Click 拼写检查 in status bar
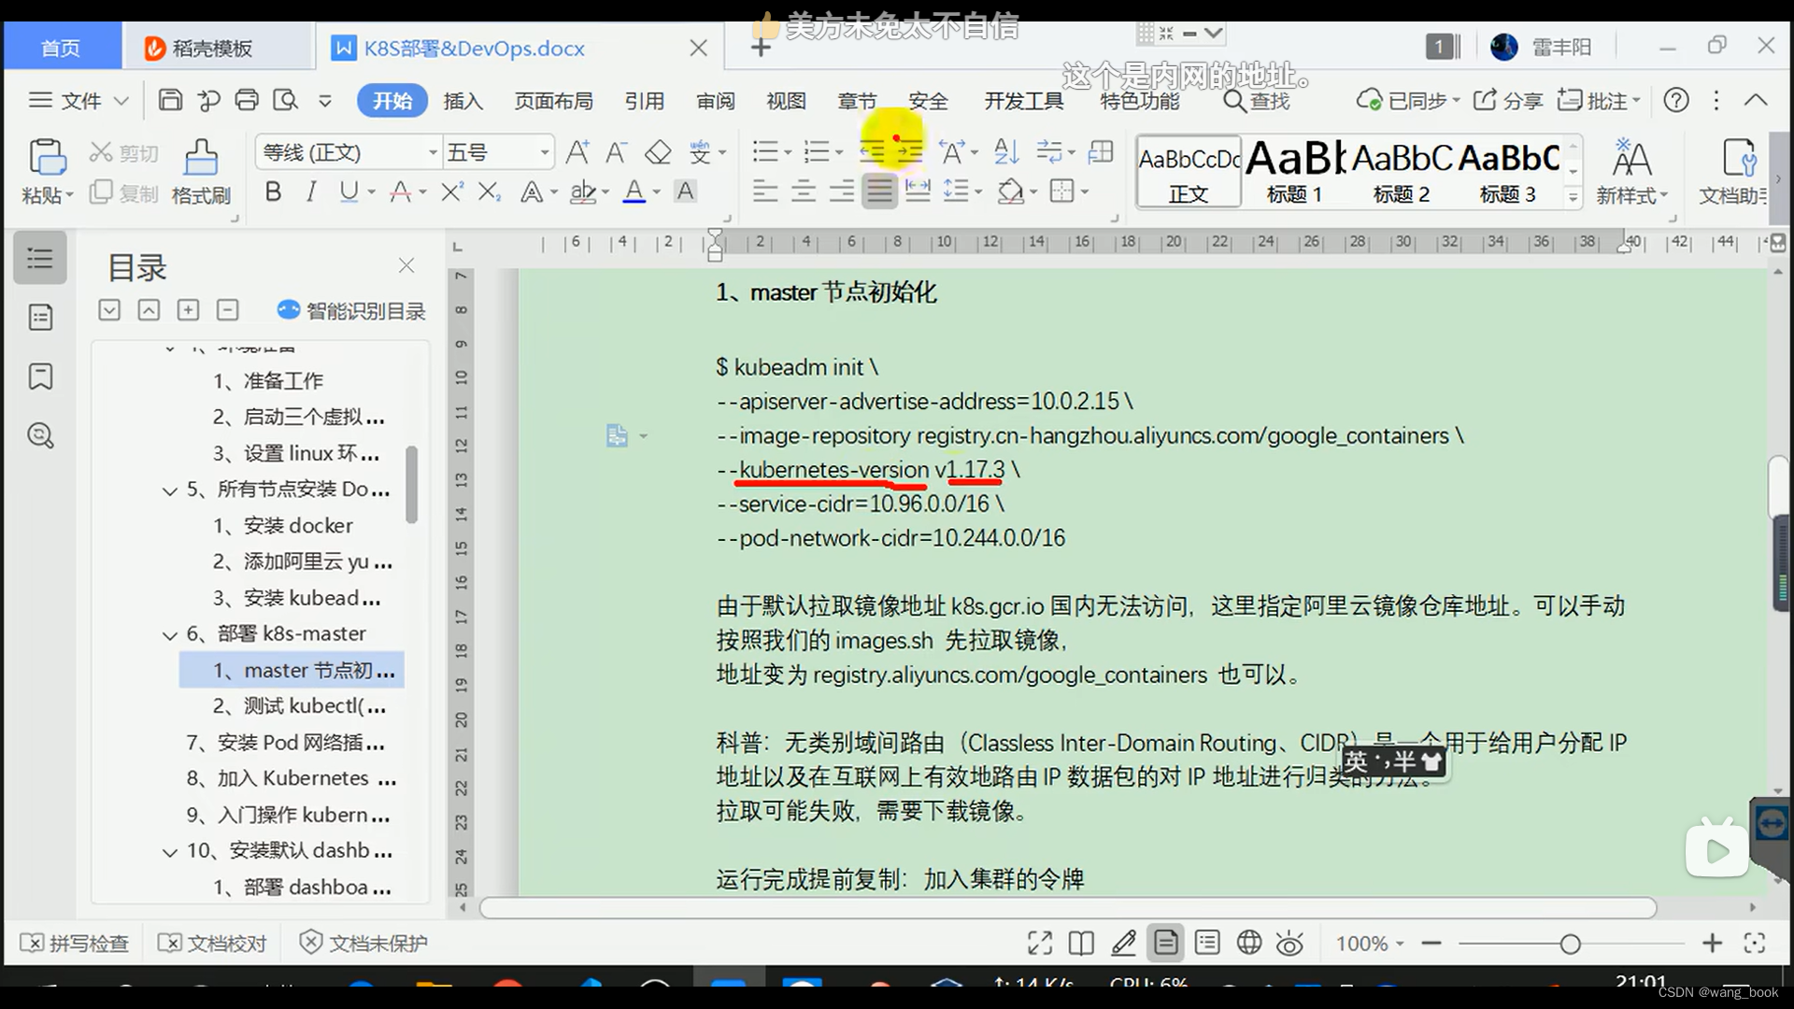 coord(75,943)
